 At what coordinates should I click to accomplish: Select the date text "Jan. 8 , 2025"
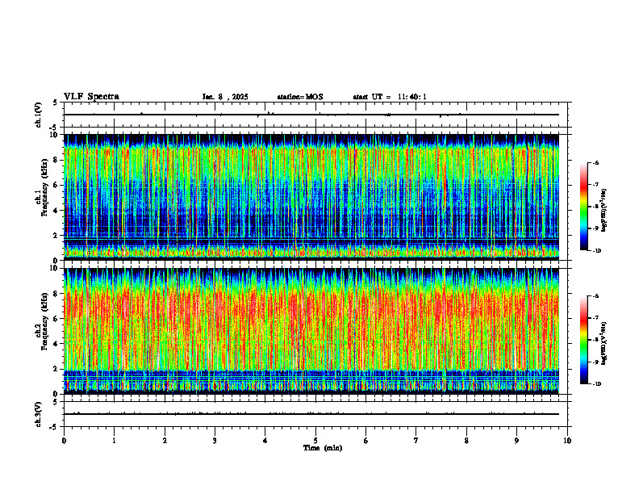coord(225,97)
